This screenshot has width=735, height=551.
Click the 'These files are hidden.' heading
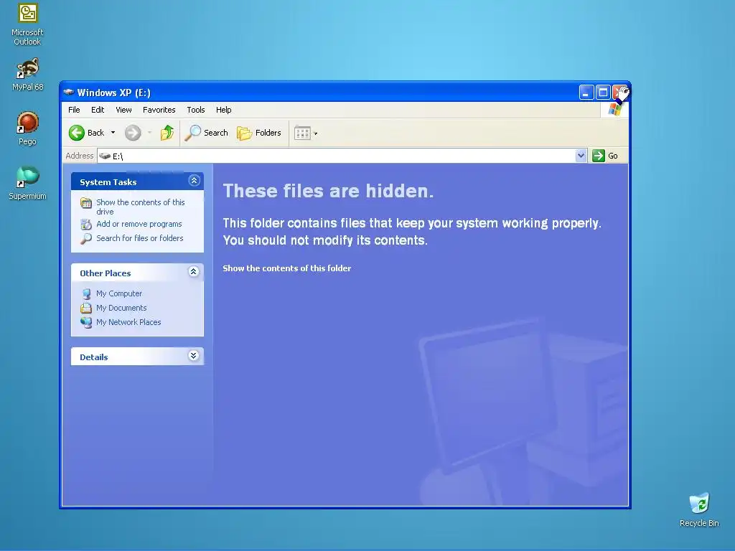(328, 191)
